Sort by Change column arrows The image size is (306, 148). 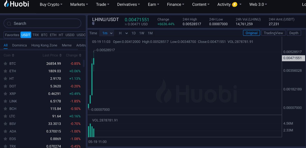click(80, 55)
